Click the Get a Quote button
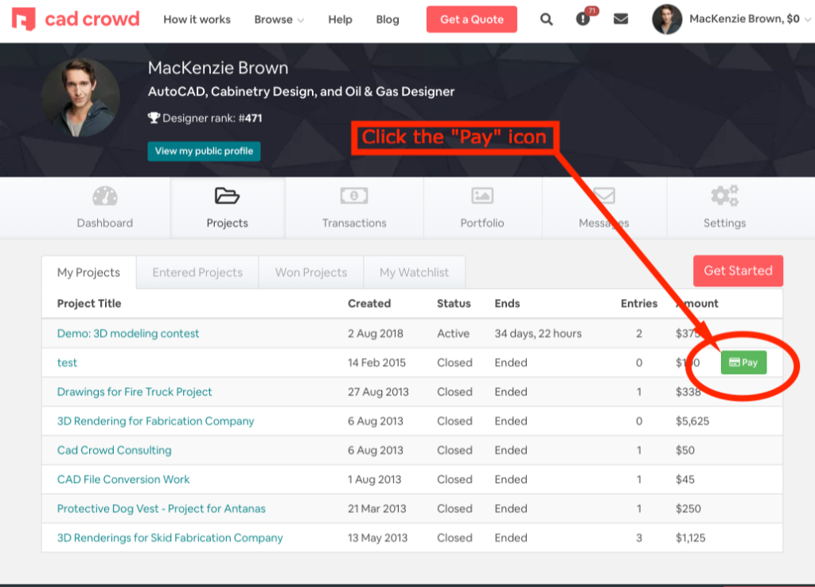815x587 pixels. coord(471,19)
